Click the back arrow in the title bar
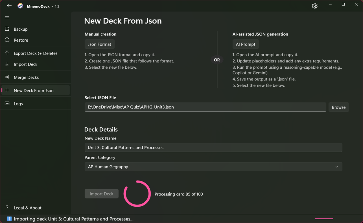 click(x=9, y=6)
